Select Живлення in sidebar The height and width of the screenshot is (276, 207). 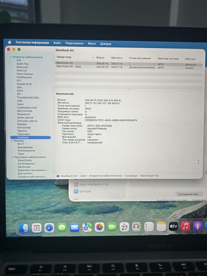click(x=23, y=114)
